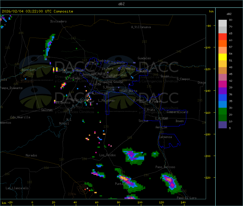Click the S_Rosas map label
243x206 pixels.
click(x=109, y=87)
